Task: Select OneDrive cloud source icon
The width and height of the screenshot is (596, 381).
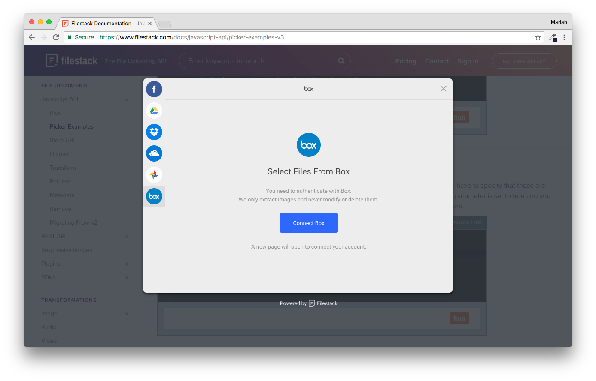Action: (154, 153)
